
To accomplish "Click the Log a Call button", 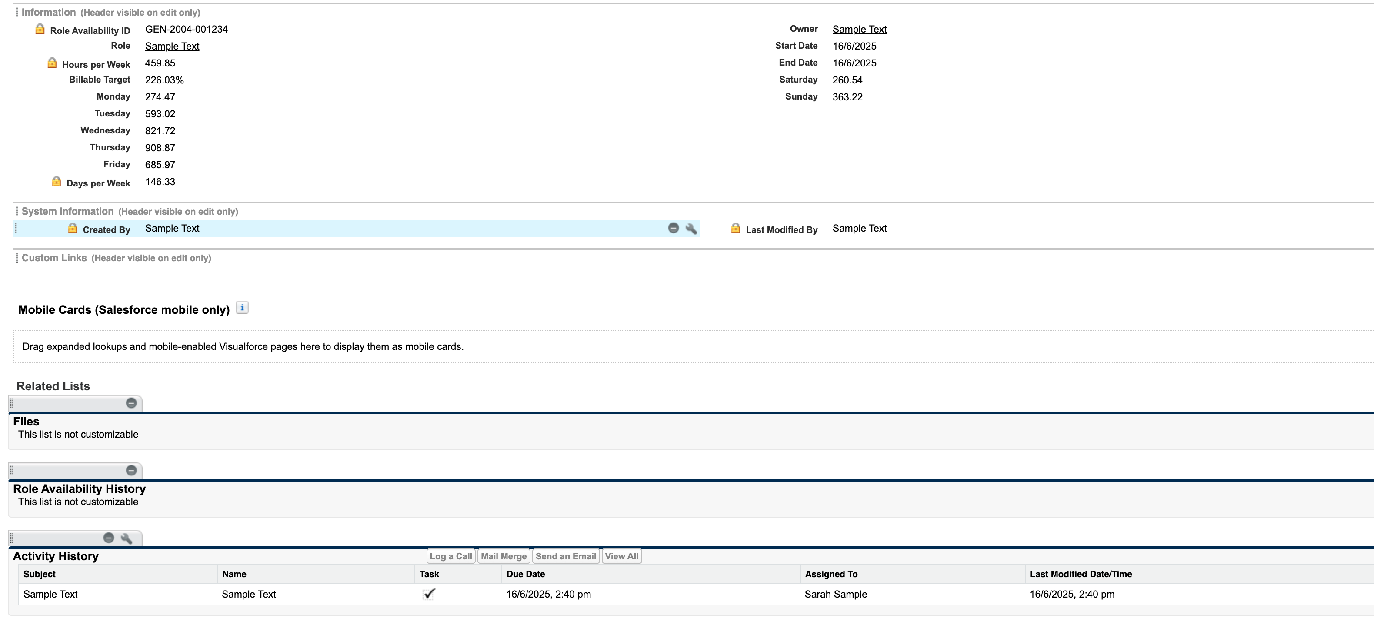I will pos(451,556).
